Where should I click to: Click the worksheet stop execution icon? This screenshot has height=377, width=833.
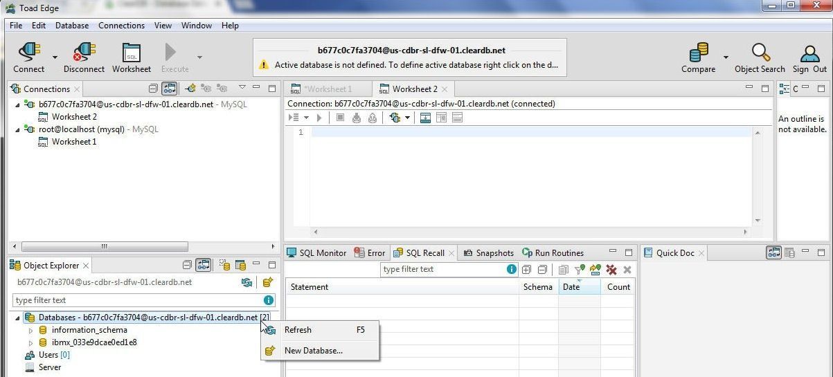pos(340,118)
